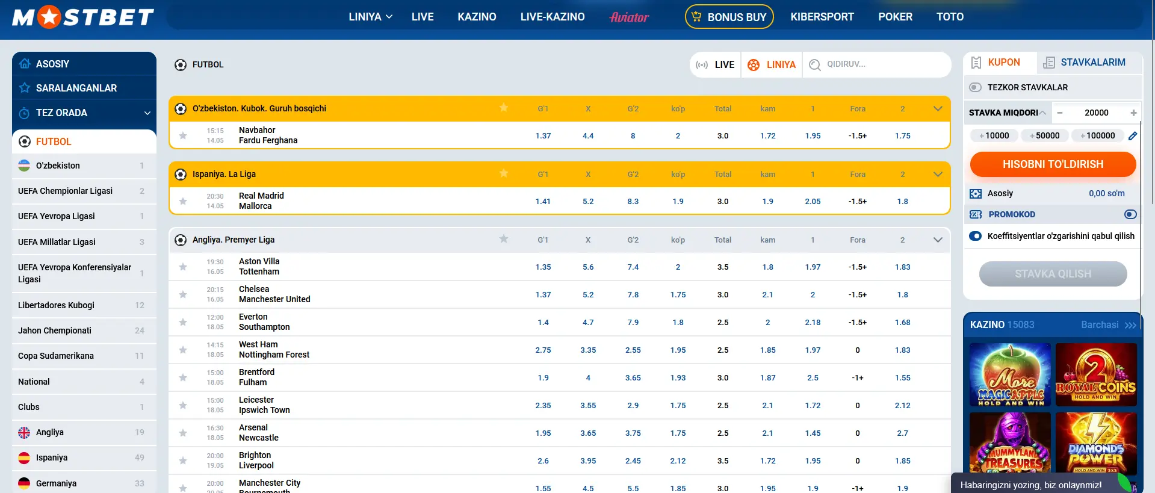Click the Bonus Buy cart icon
Screen dimensions: 1155x493
[x=696, y=17]
